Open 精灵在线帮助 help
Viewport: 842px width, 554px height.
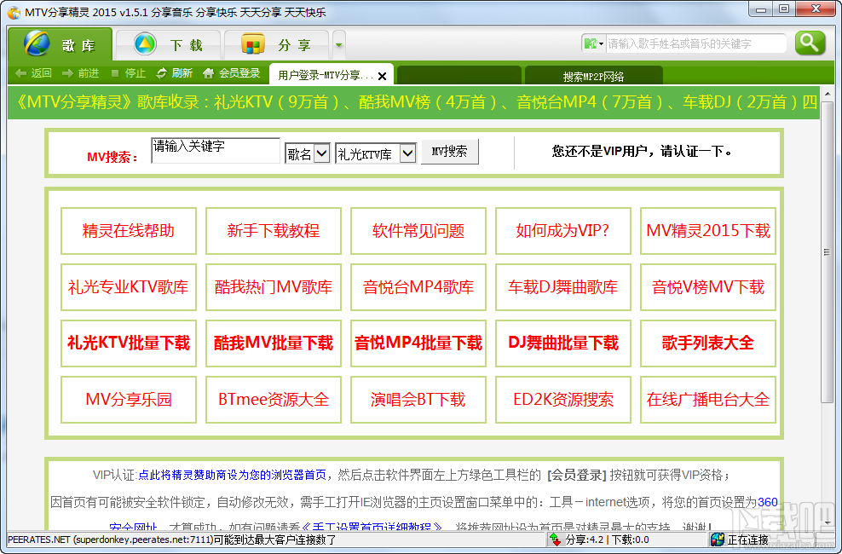[x=129, y=231]
